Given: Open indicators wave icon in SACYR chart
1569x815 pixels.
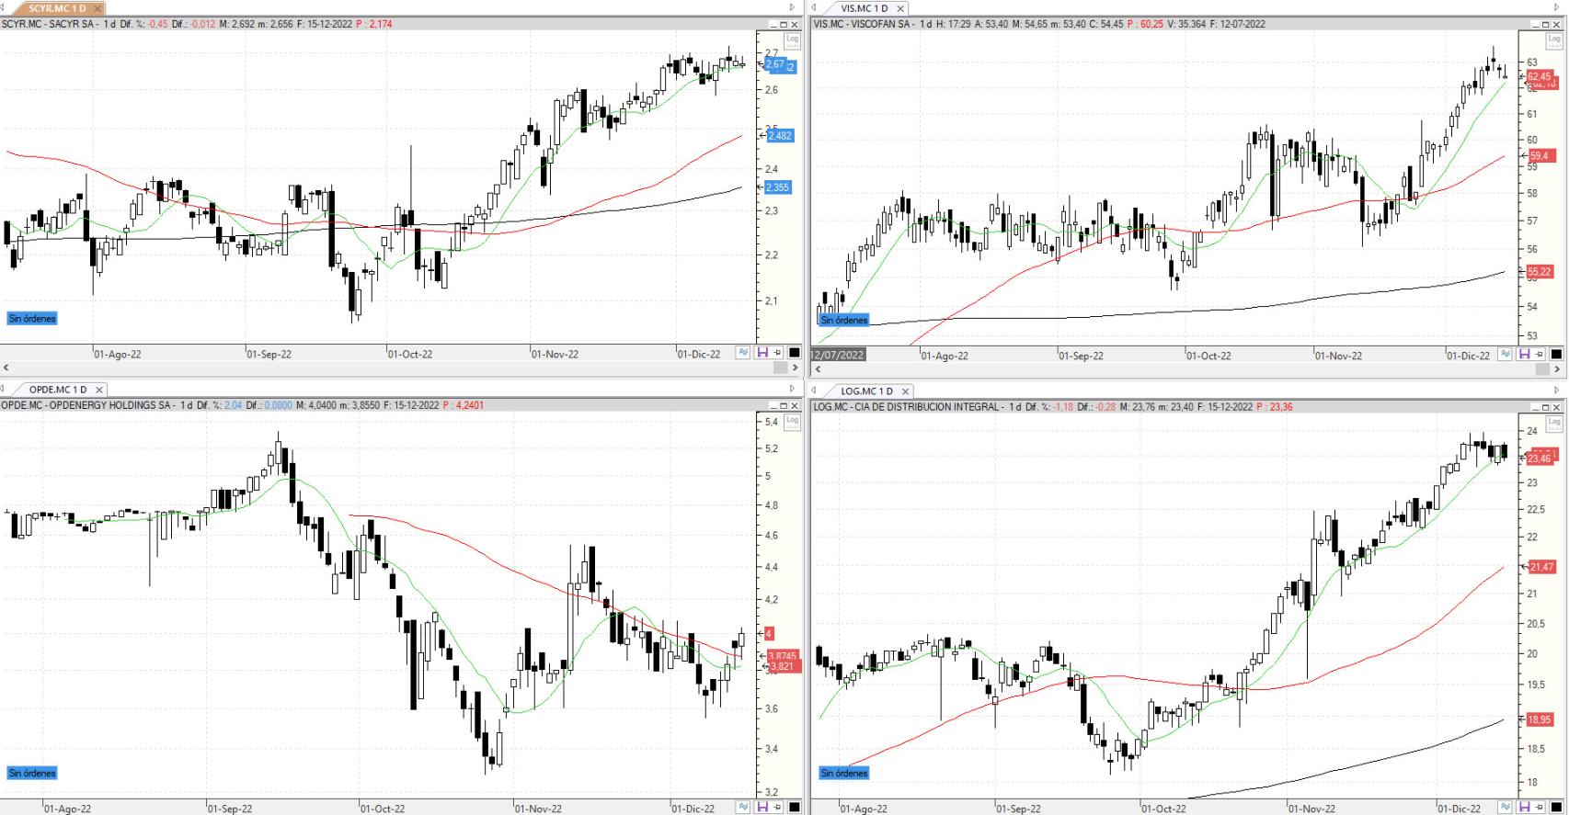Looking at the screenshot, I should pyautogui.click(x=743, y=353).
